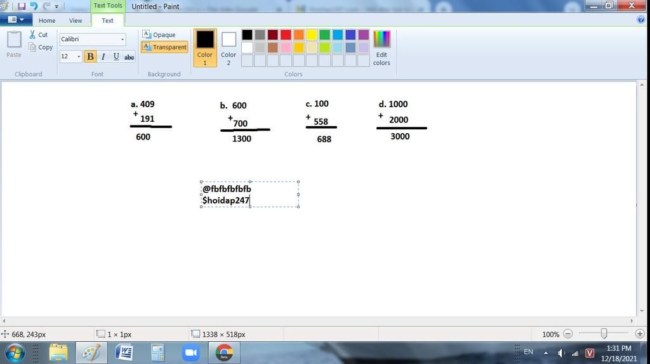
Task: Click the EN language indicator
Action: (528, 352)
